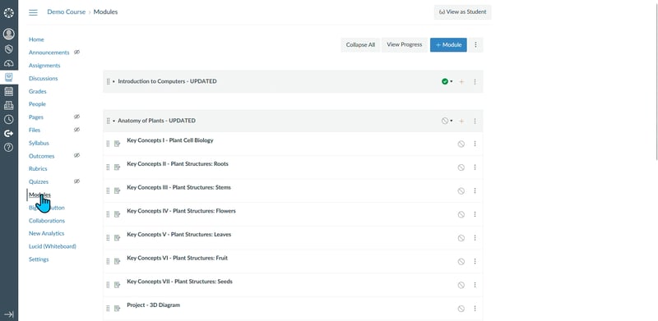658x321 pixels.
Task: Open options for Plant Structures: Stems item
Action: click(x=475, y=190)
